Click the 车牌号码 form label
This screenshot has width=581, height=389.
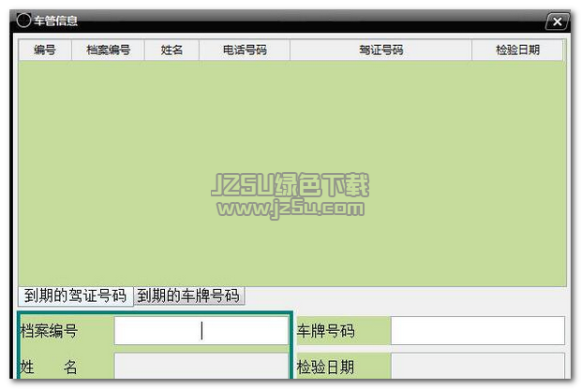pyautogui.click(x=326, y=331)
